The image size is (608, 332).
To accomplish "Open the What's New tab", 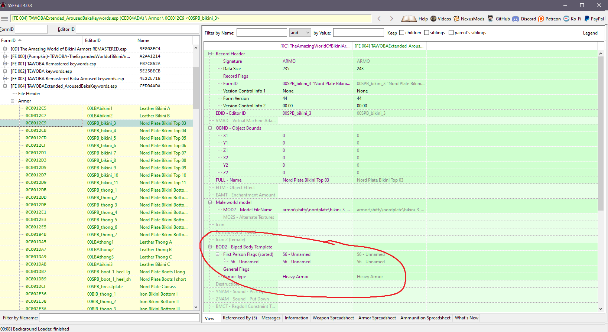I will click(466, 318).
